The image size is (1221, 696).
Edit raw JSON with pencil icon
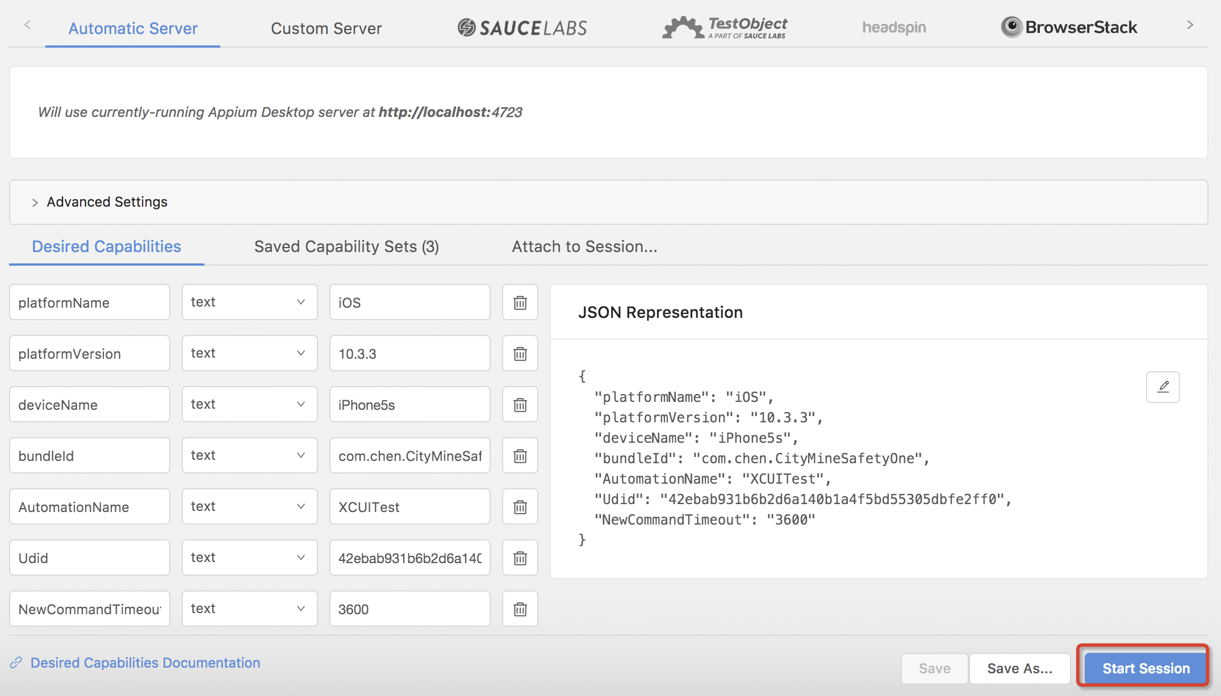1163,387
